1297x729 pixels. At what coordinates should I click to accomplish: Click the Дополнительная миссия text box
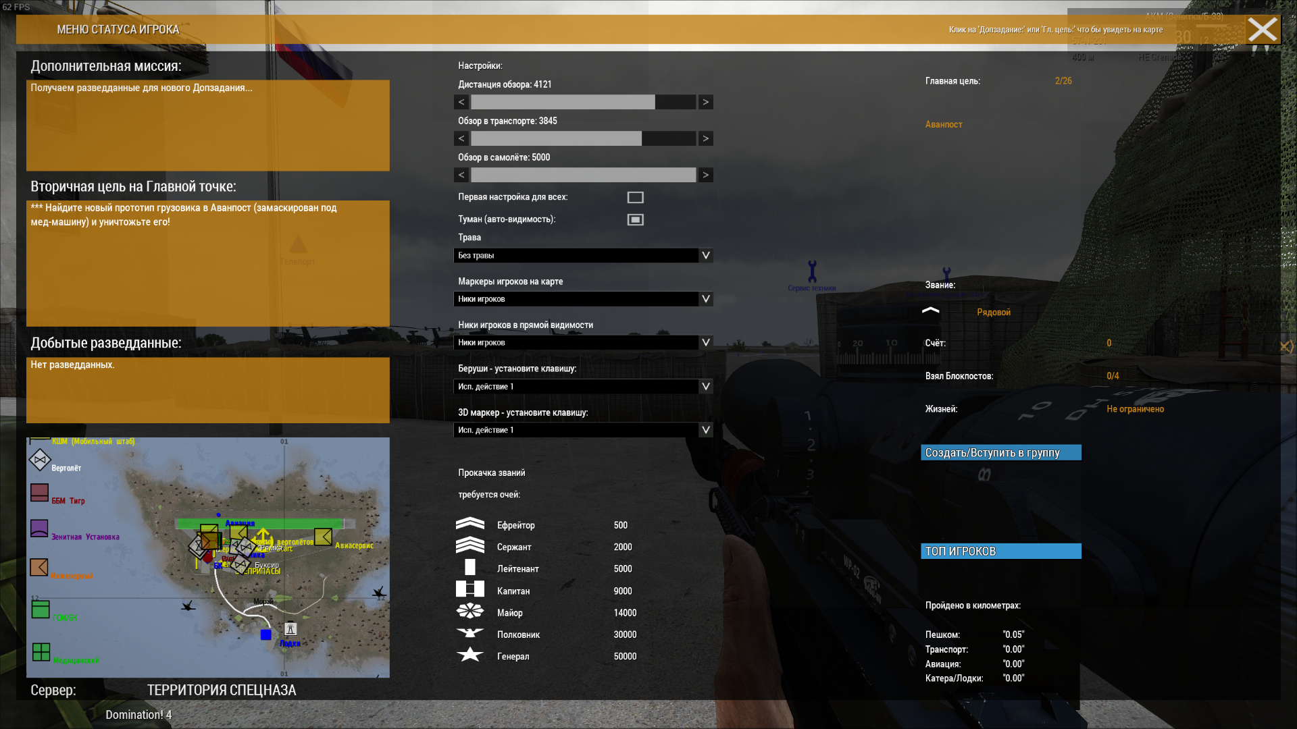coord(208,126)
